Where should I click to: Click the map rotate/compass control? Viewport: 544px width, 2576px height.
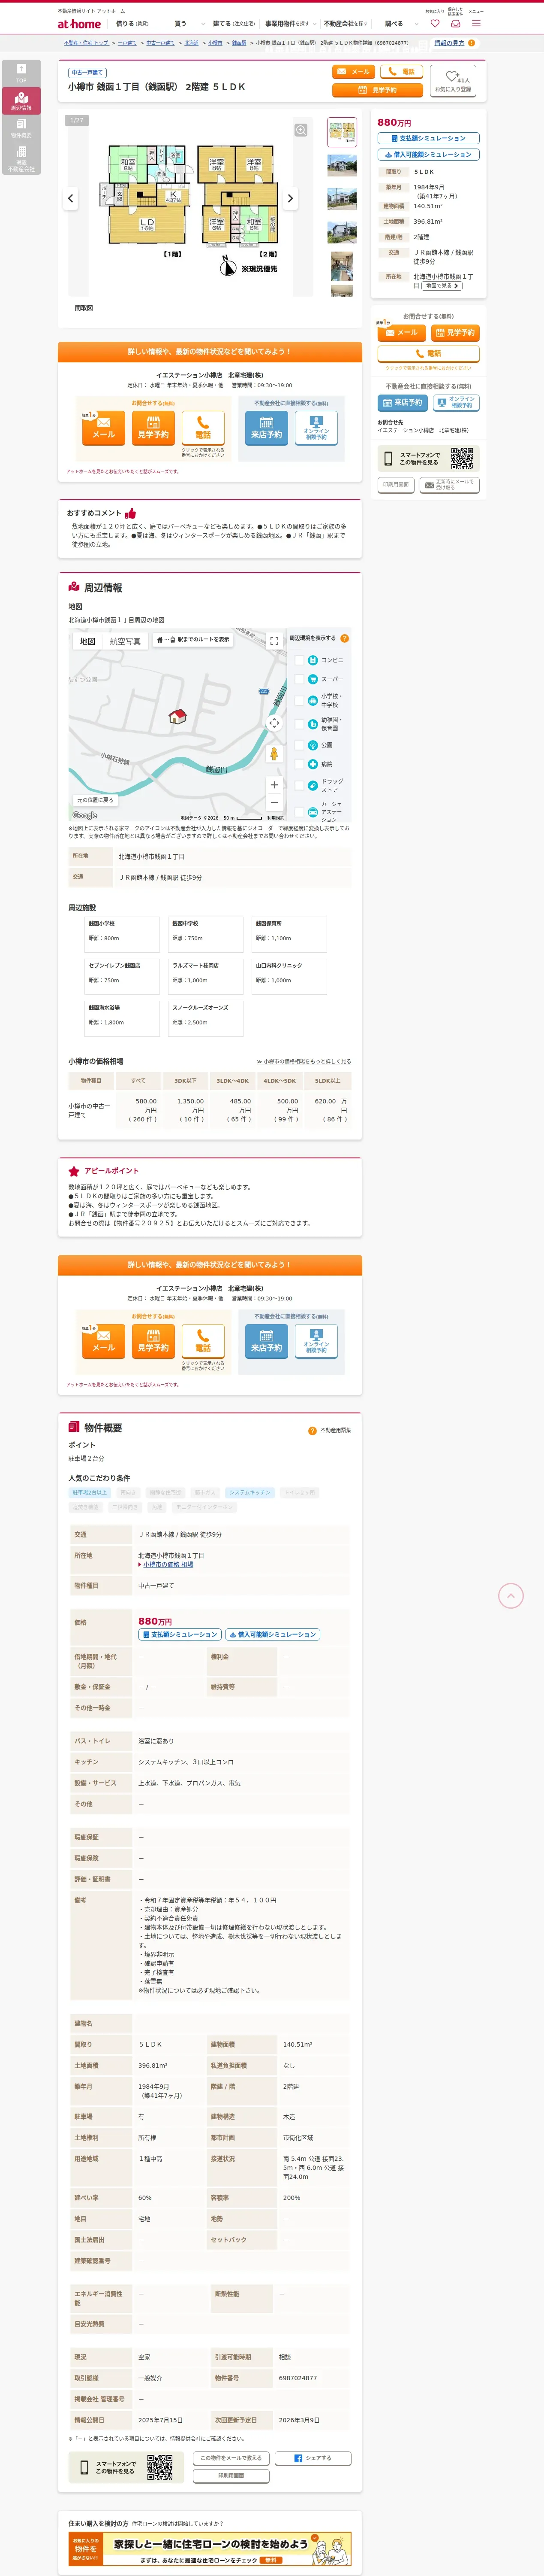click(274, 723)
